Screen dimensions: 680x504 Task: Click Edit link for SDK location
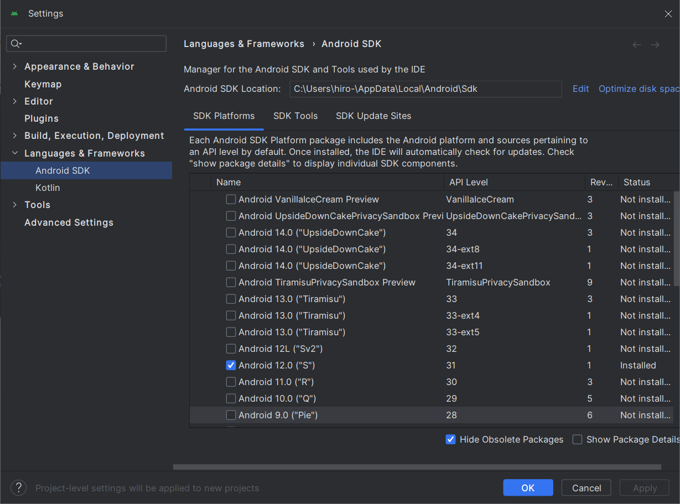(x=580, y=89)
